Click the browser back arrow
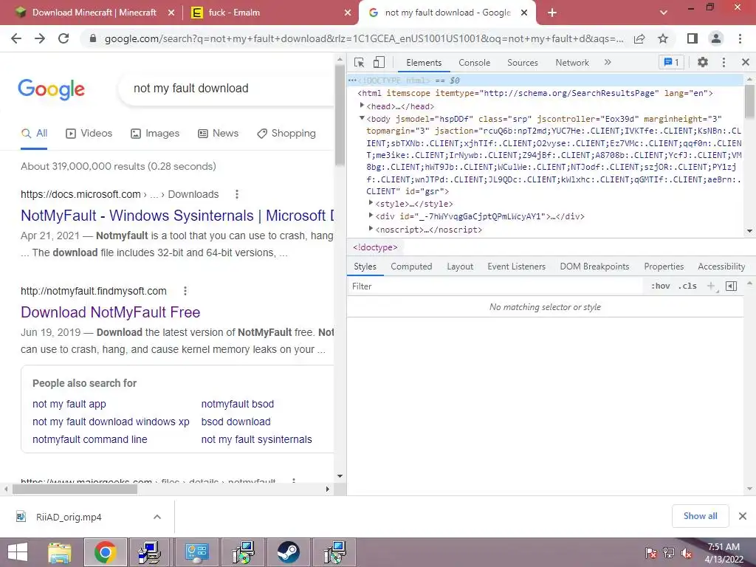 click(x=16, y=38)
